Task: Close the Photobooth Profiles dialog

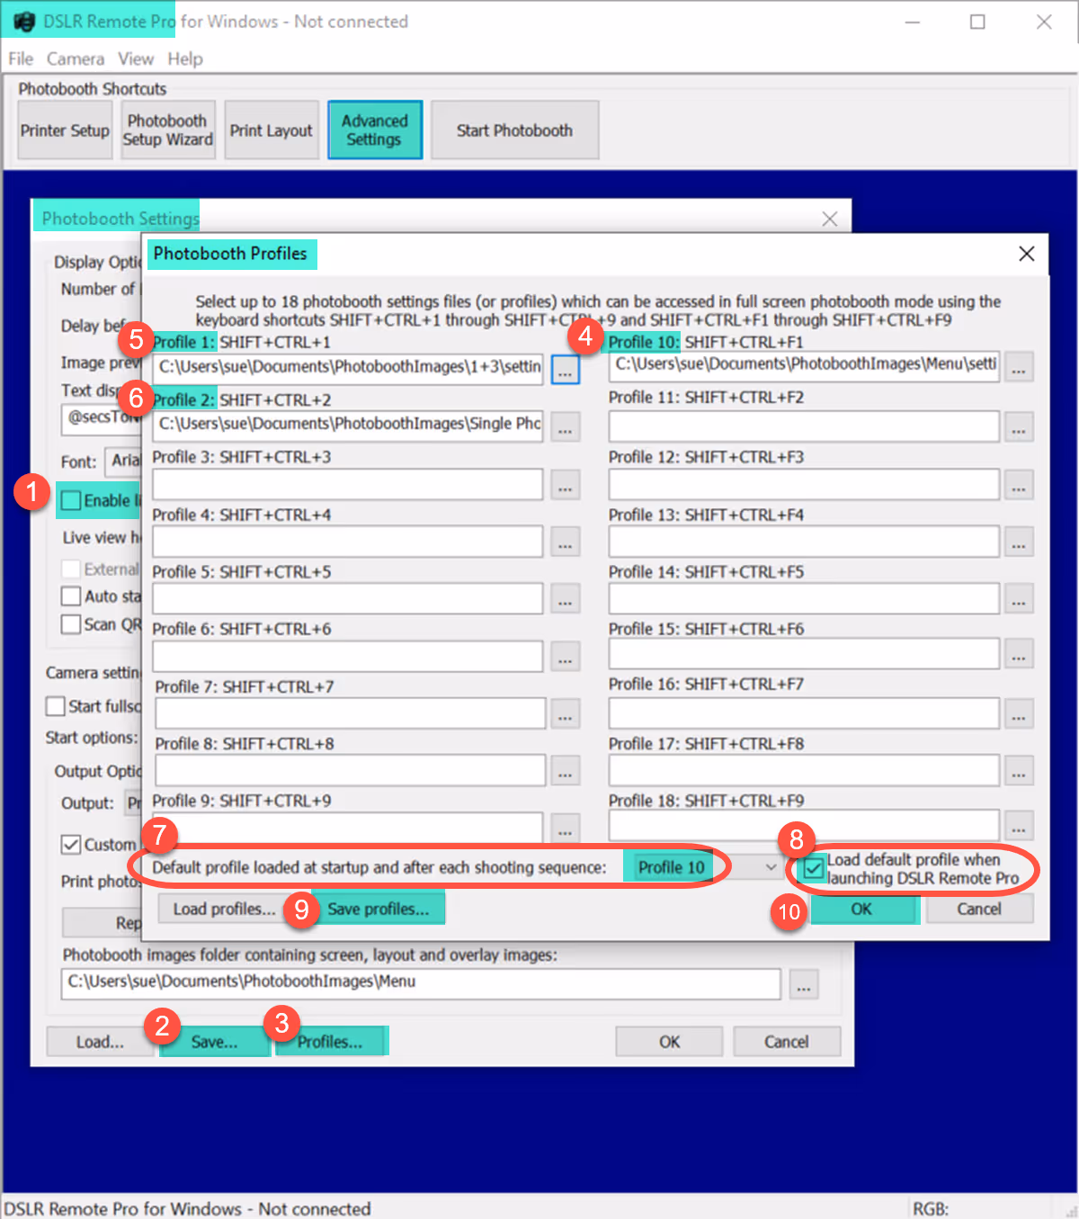Action: [1026, 254]
